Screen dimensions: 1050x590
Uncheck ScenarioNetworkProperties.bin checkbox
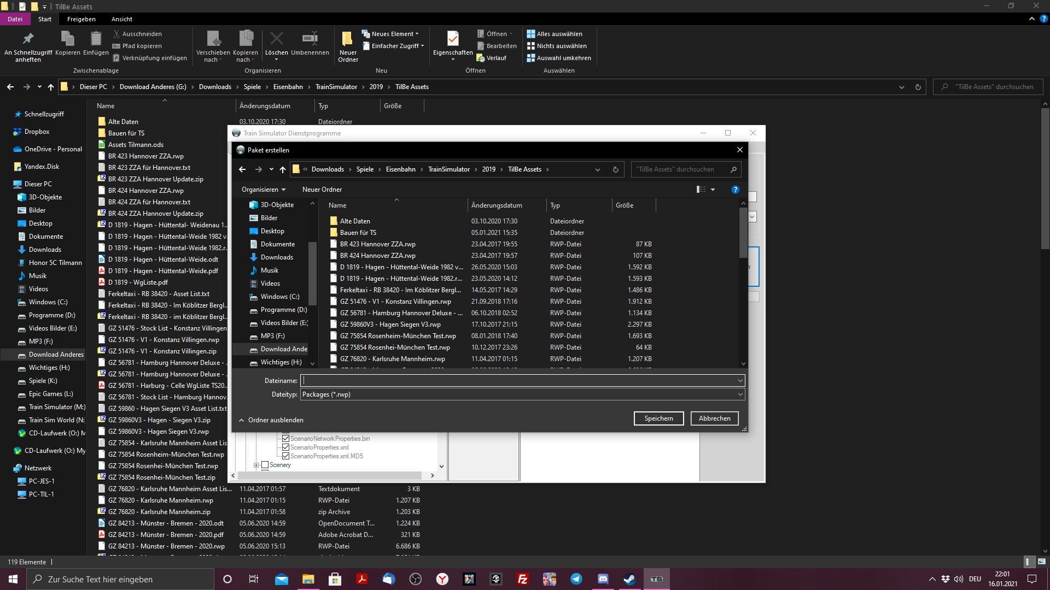click(285, 439)
